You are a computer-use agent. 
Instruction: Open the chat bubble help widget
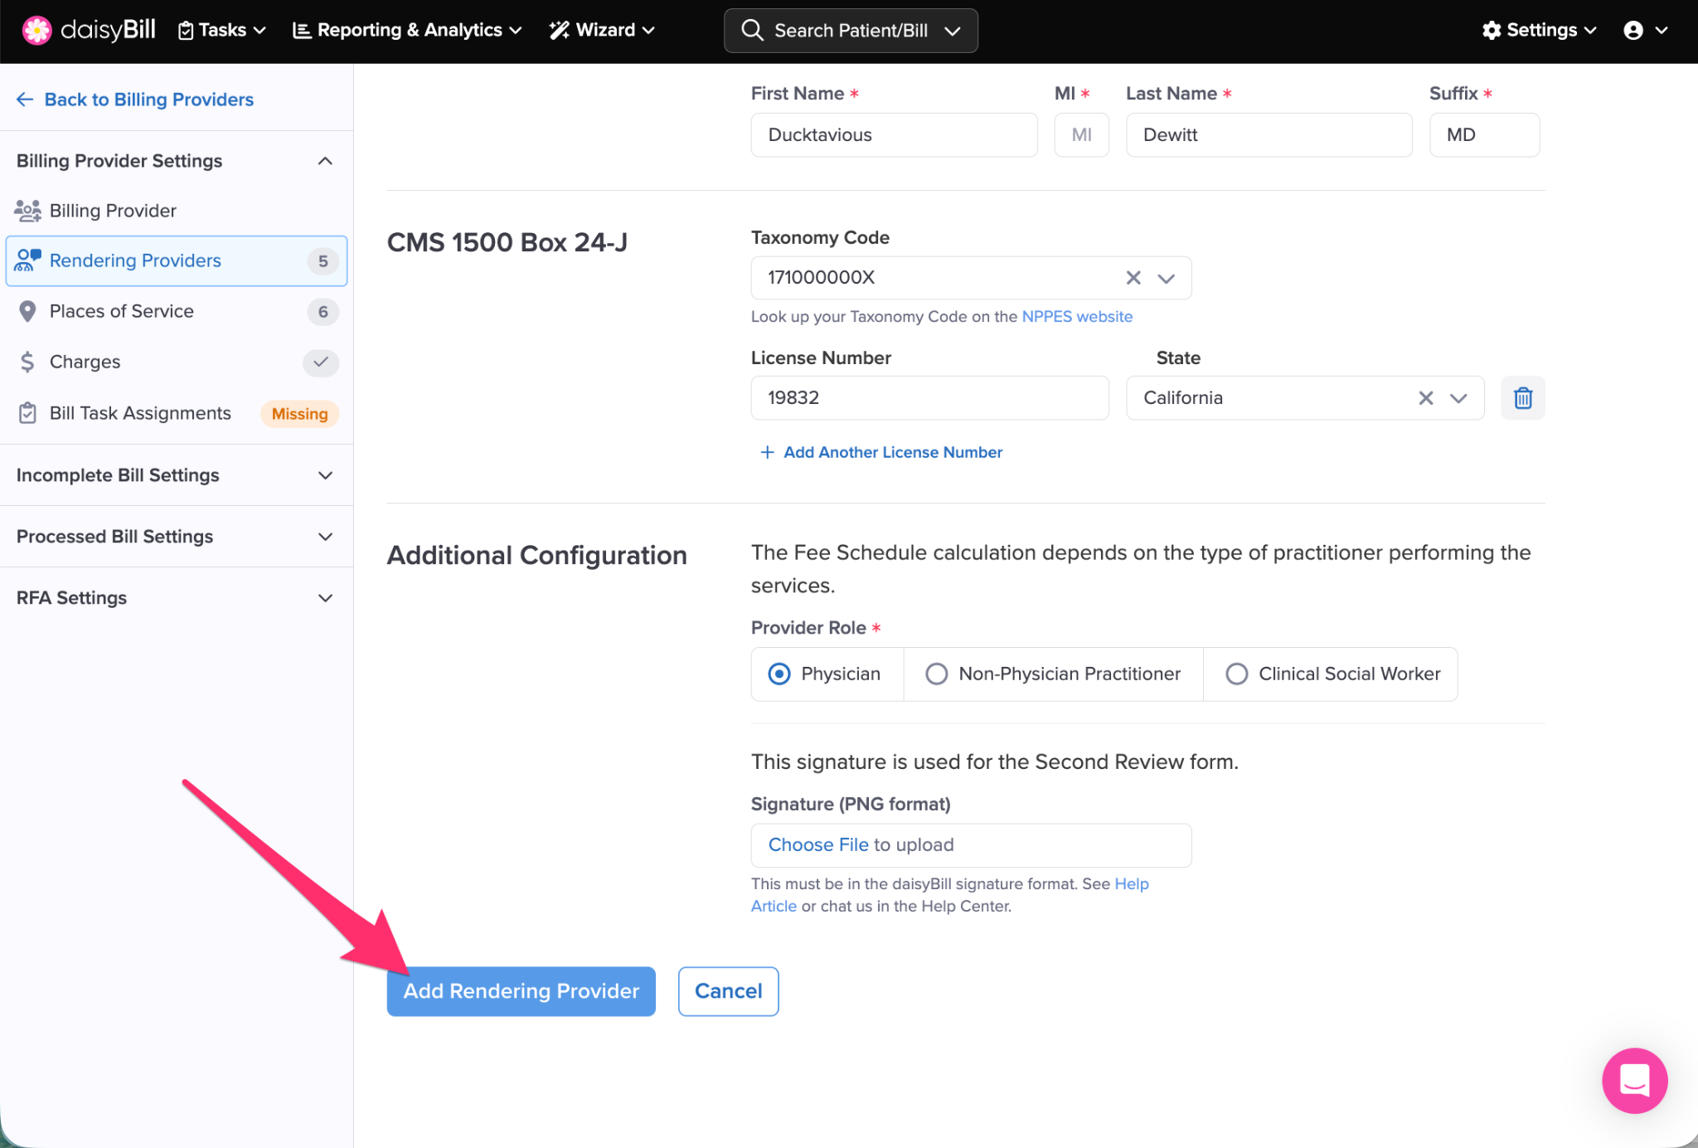tap(1633, 1080)
